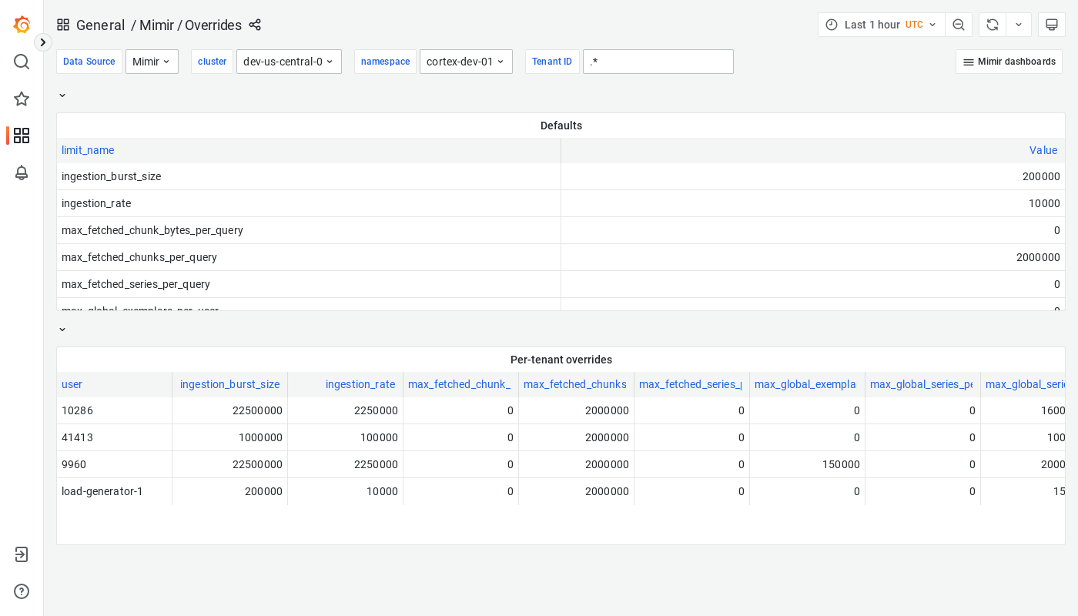
Task: Click the General breadcrumb item
Action: click(101, 25)
